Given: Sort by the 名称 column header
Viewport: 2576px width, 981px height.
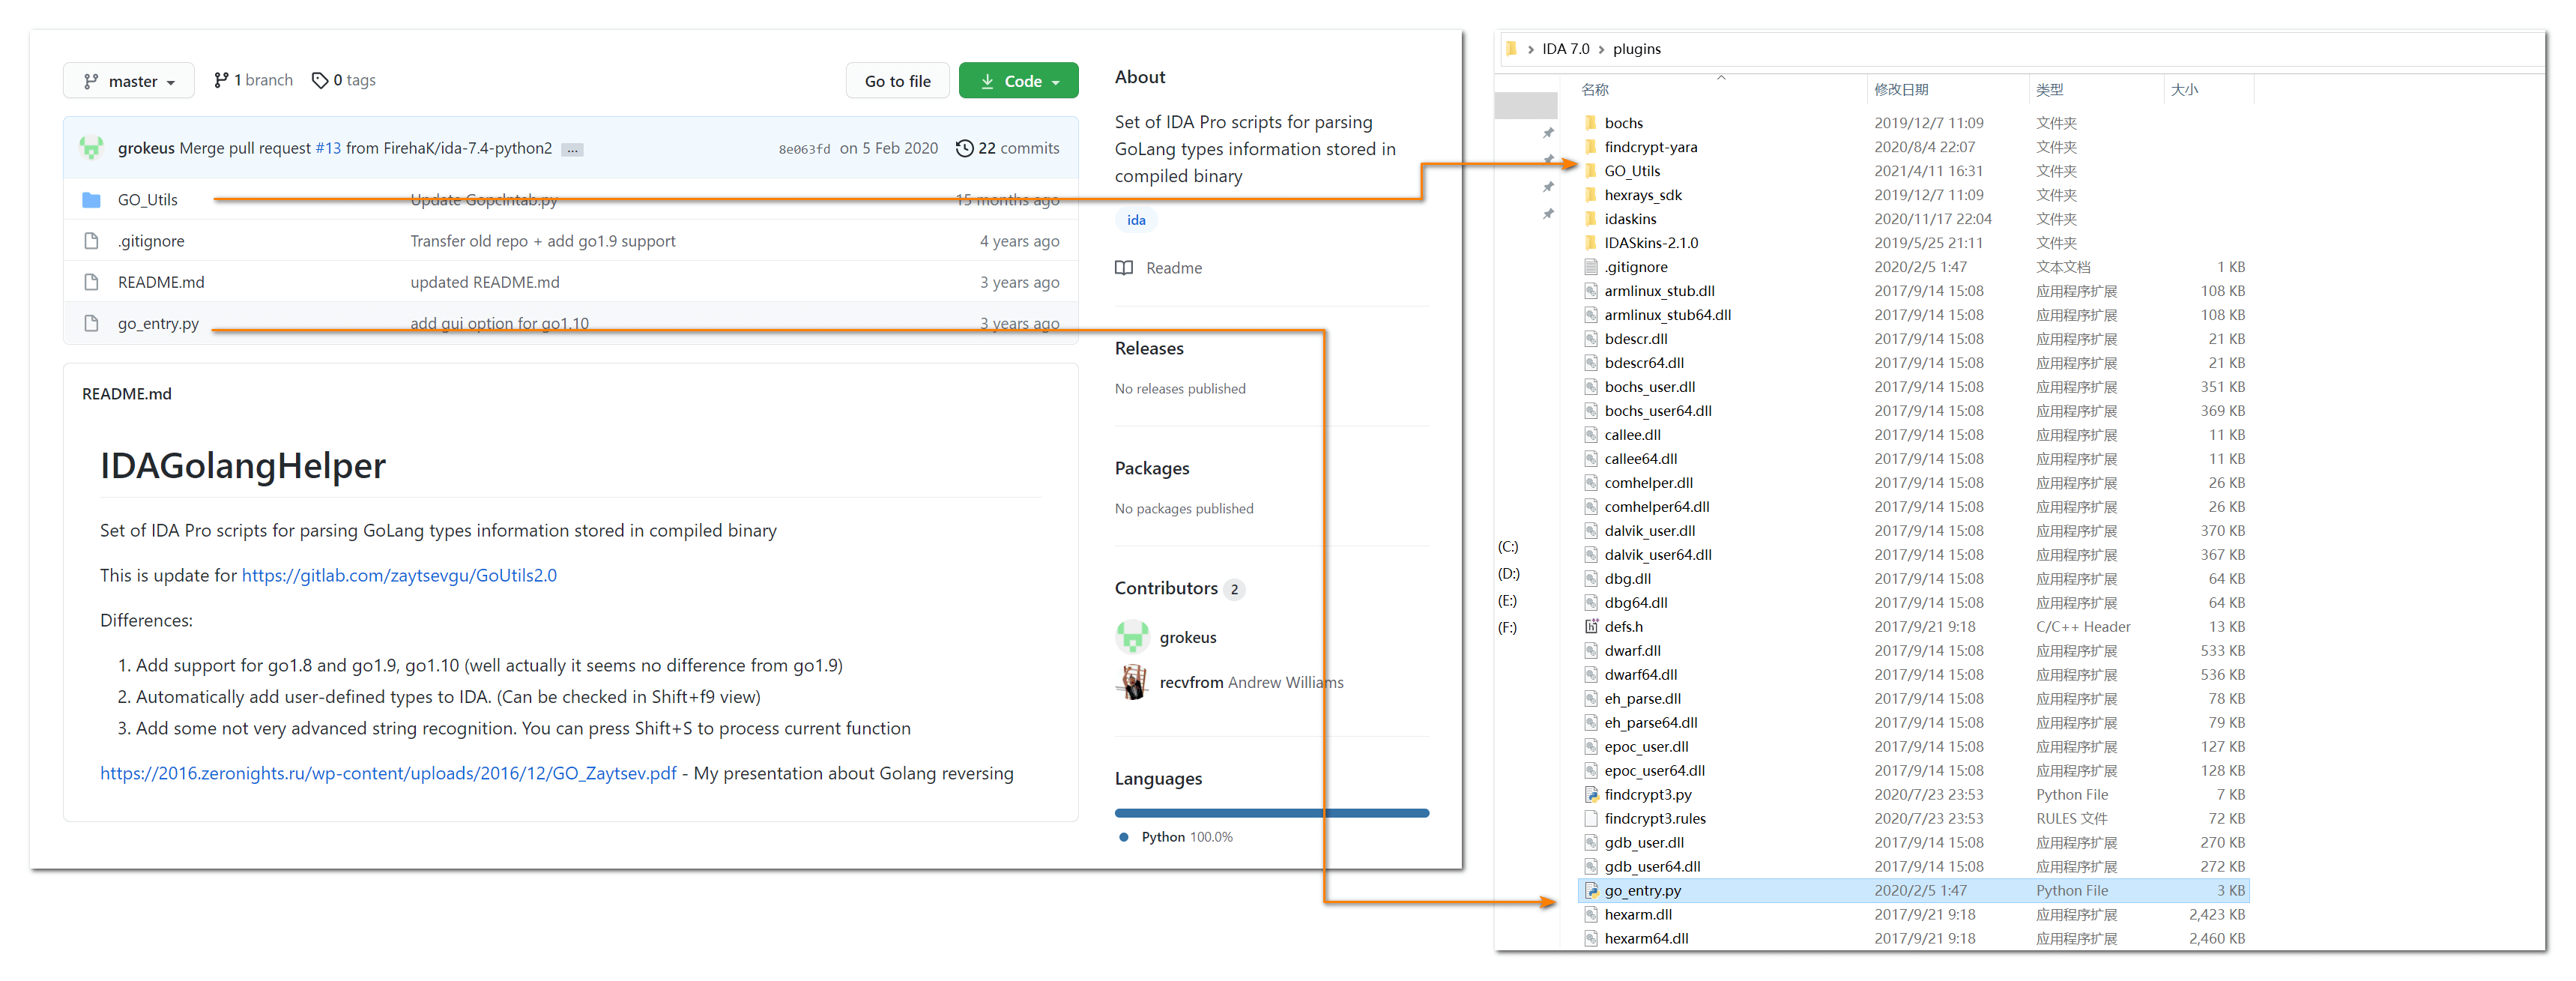Looking at the screenshot, I should (1595, 89).
